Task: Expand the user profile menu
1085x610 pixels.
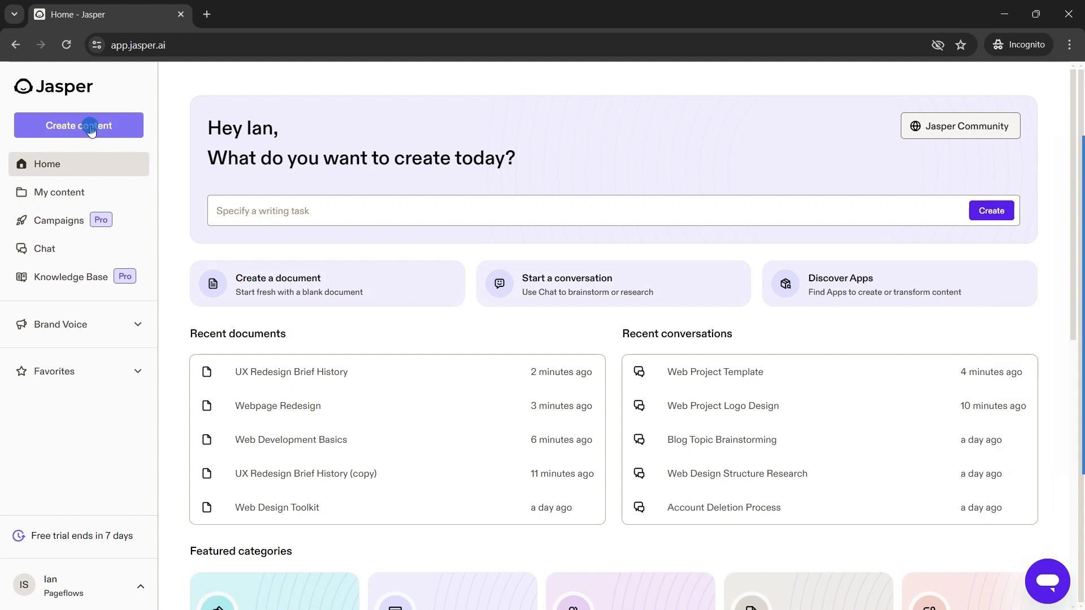Action: (140, 586)
